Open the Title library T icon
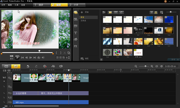The height and width of the screenshot is (108, 180). (76, 33)
